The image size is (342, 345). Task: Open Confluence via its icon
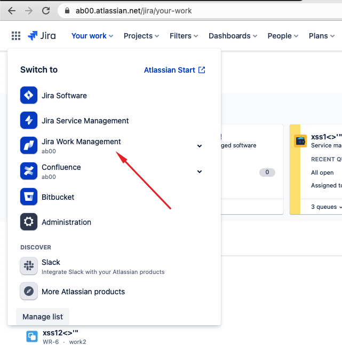[x=28, y=171]
